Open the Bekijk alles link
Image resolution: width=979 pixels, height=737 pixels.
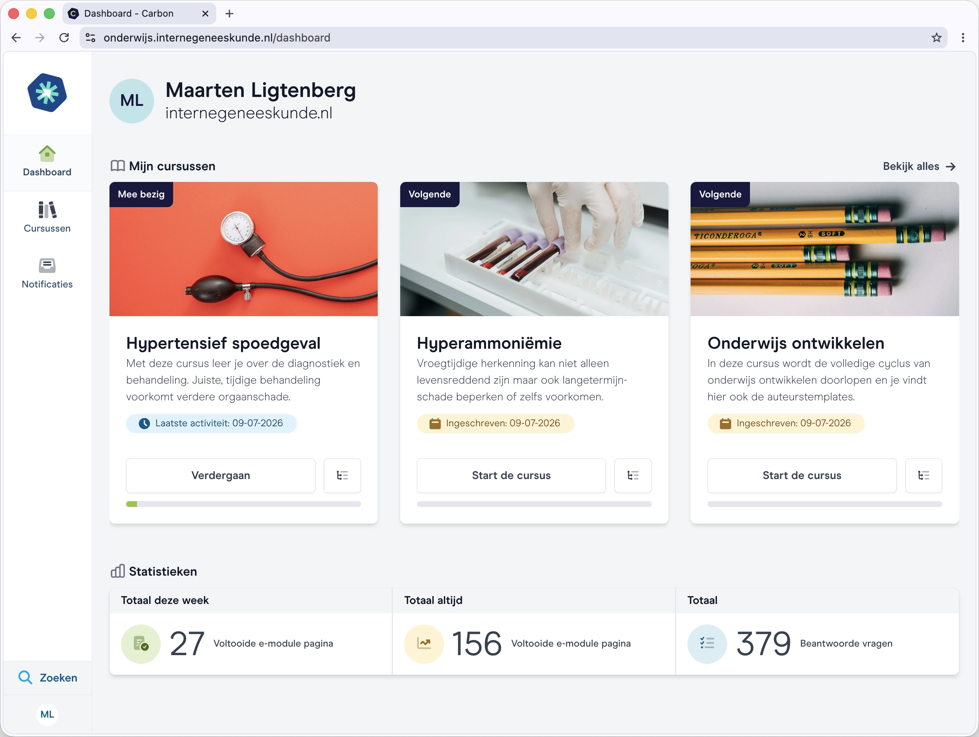pos(919,166)
